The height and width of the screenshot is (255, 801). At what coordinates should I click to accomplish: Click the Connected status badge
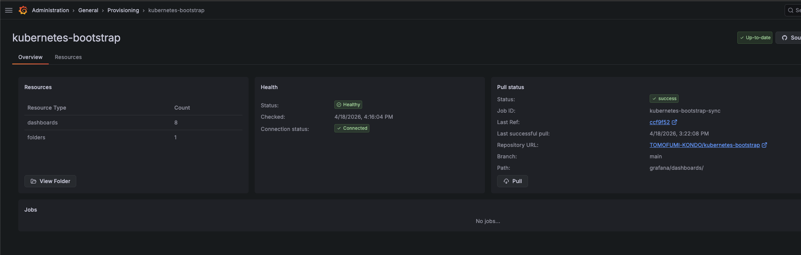click(x=352, y=128)
